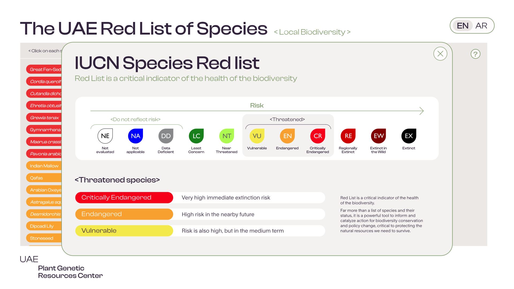Click the yellow Vulnerable bar

point(124,231)
